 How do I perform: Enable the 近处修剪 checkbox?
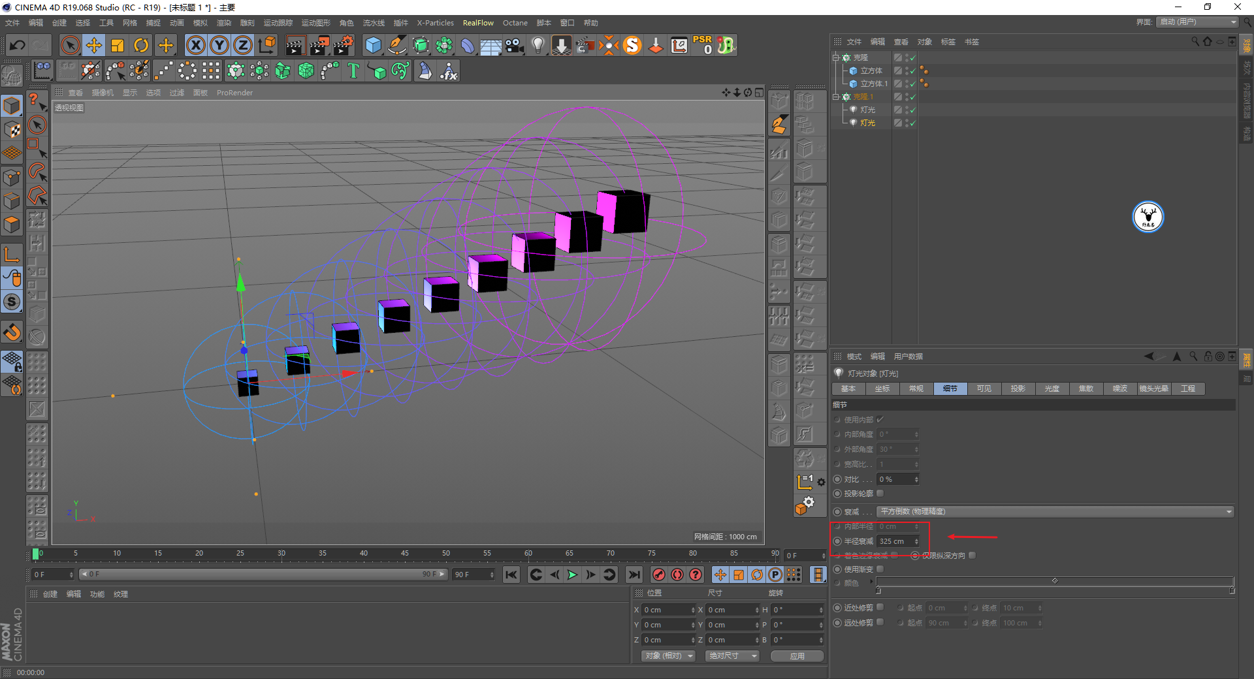pos(880,607)
